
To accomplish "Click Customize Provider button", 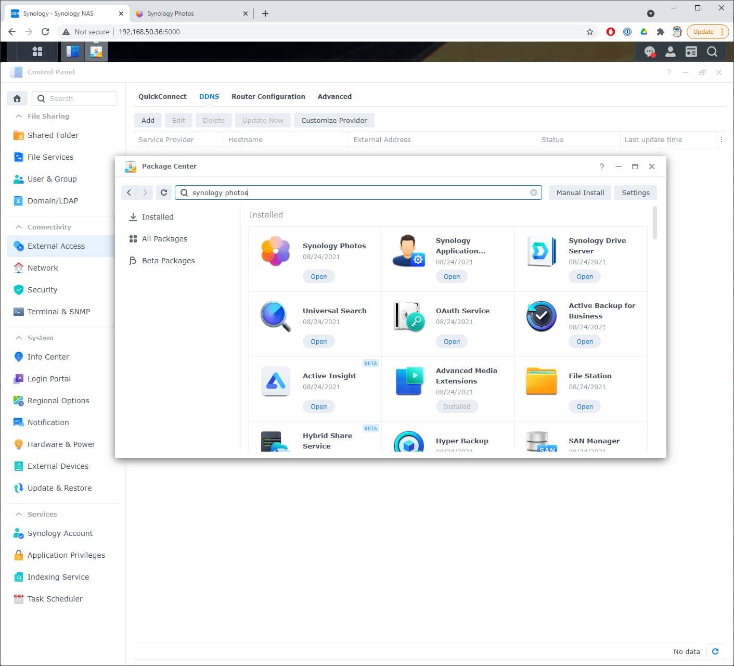I will click(x=334, y=120).
